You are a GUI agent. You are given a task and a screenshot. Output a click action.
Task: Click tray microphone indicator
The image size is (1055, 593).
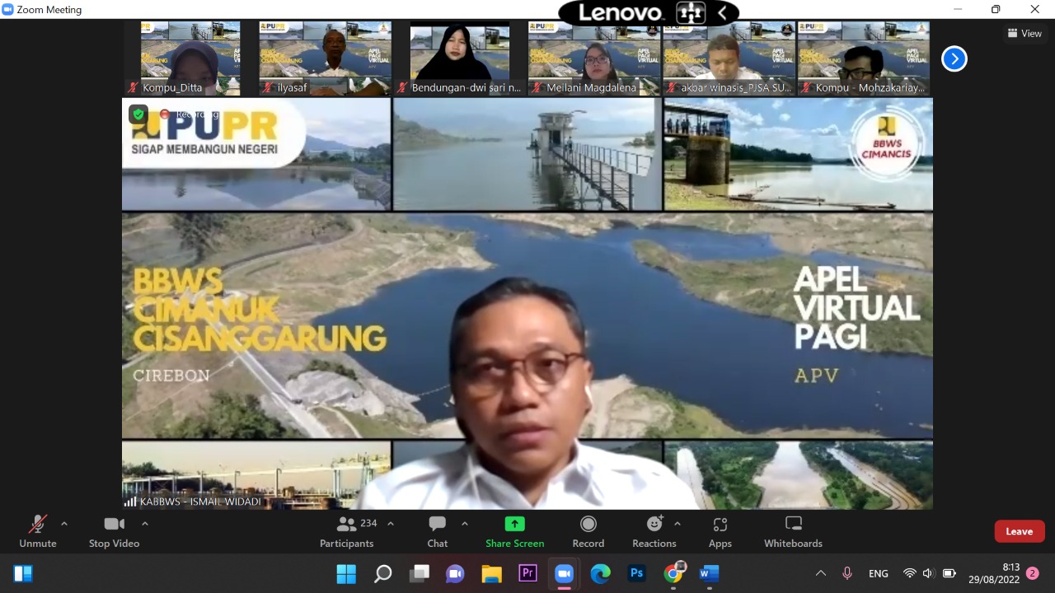pyautogui.click(x=846, y=573)
